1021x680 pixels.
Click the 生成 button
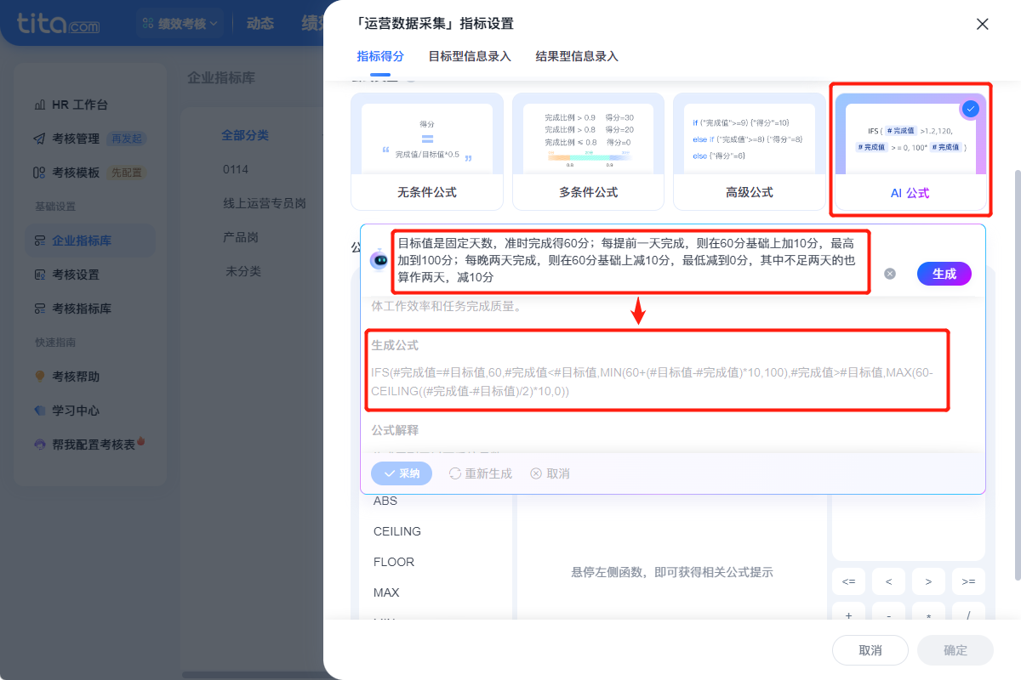pos(944,274)
